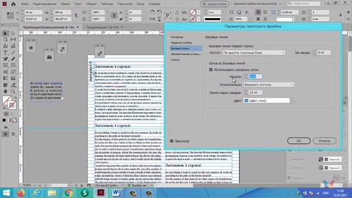
Task: Select the Rectangle Frame tool
Action: point(5,65)
